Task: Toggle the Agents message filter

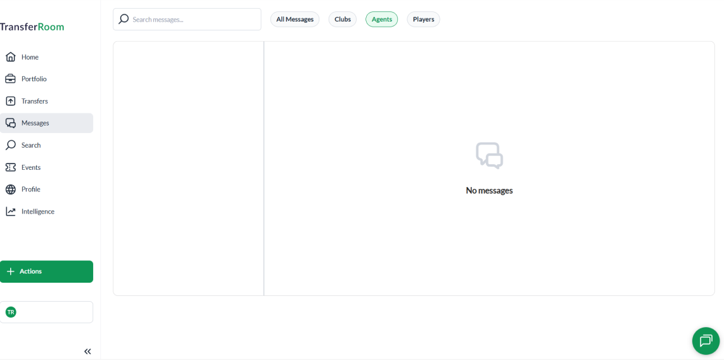Action: (381, 20)
